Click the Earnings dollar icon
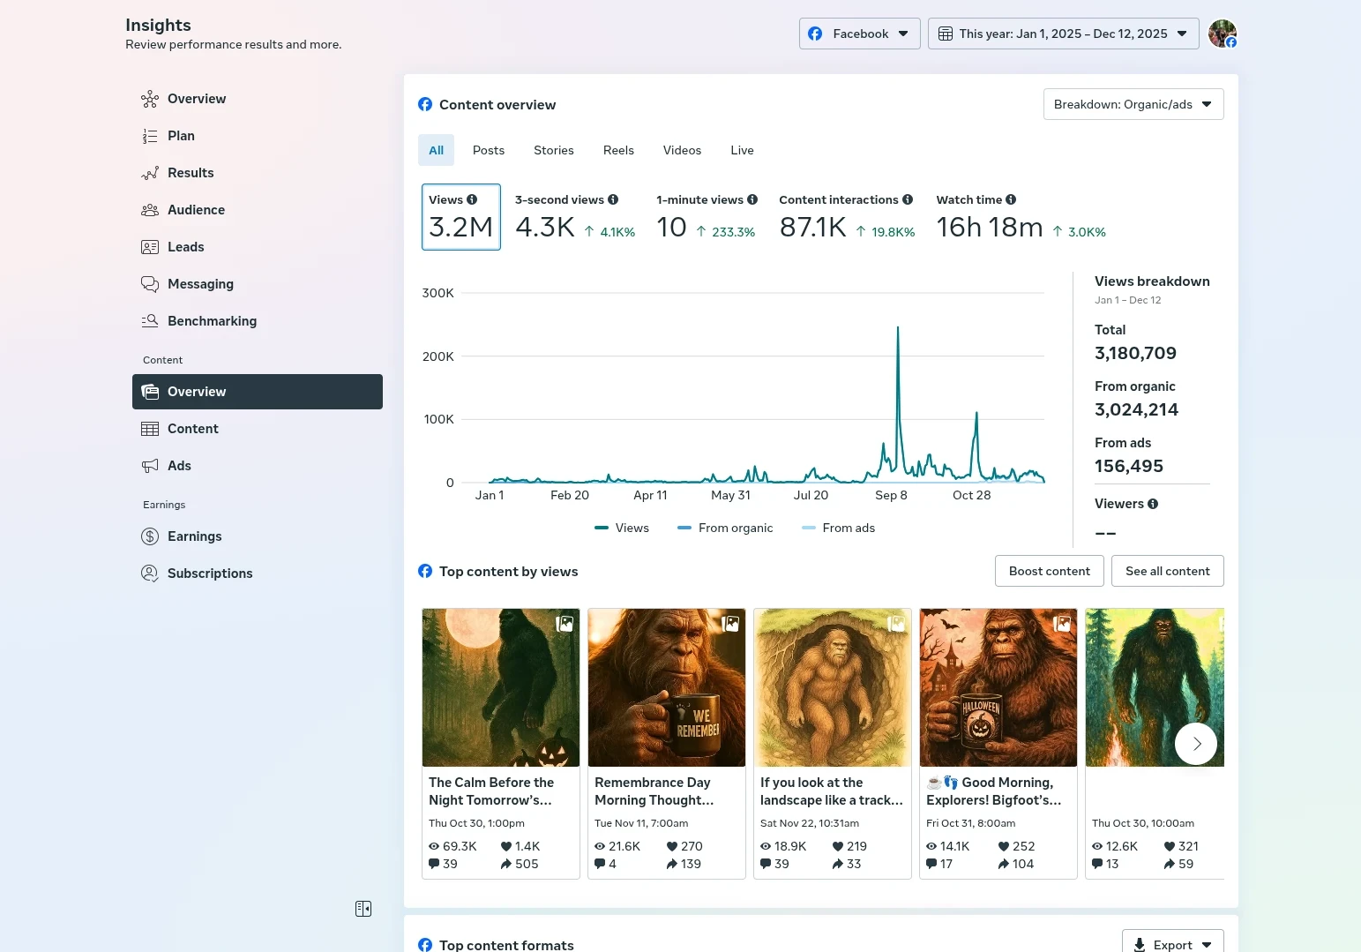This screenshot has width=1361, height=952. [150, 536]
